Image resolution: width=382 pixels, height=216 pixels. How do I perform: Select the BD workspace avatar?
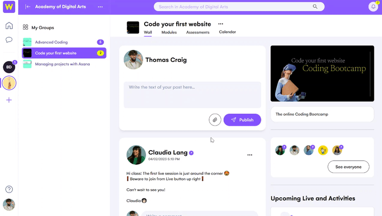pyautogui.click(x=9, y=67)
